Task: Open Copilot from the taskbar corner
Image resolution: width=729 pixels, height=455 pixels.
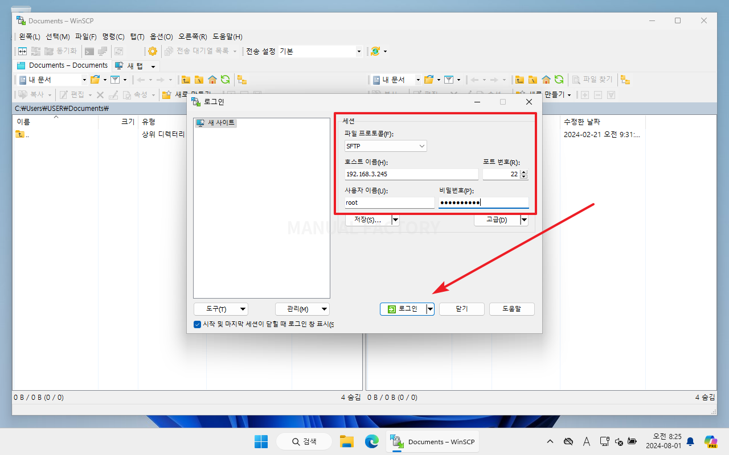Action: coord(710,441)
